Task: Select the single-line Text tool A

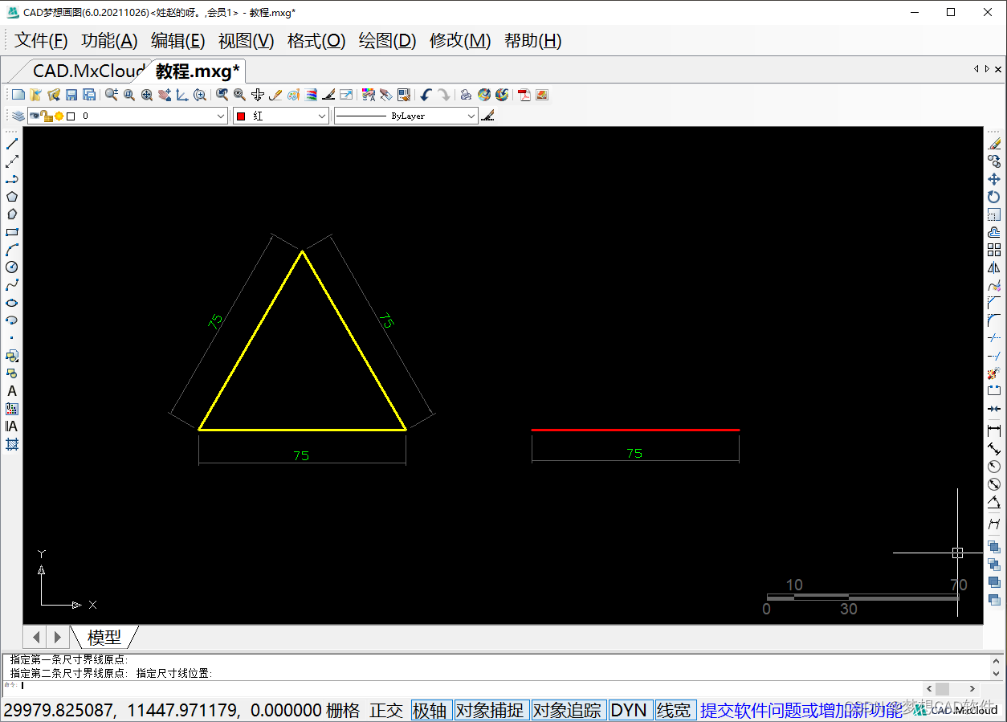Action: click(12, 391)
